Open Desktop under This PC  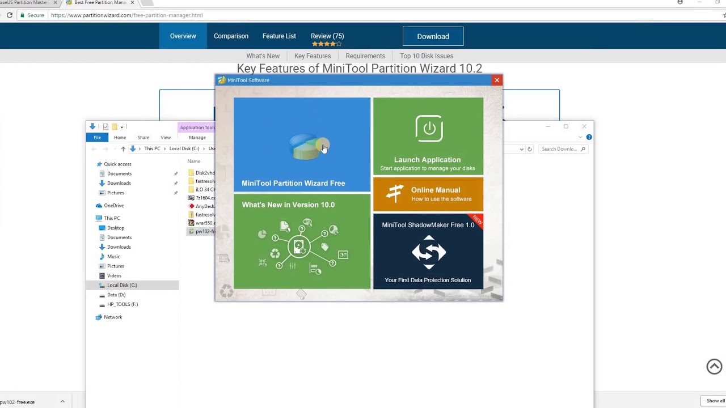point(116,228)
